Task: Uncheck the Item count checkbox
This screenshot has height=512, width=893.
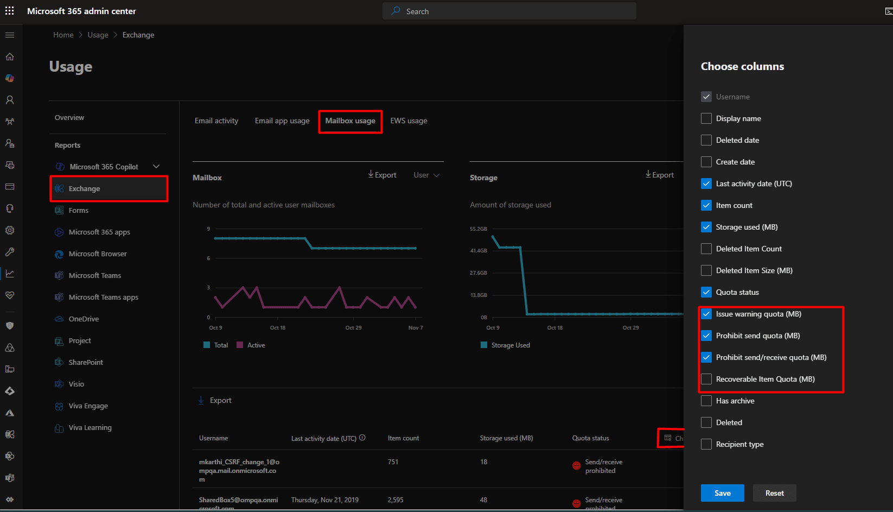Action: click(706, 205)
